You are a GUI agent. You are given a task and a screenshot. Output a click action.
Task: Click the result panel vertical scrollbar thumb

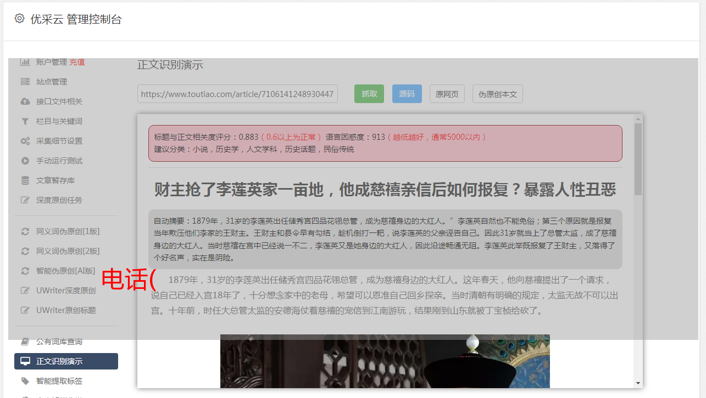coord(638,159)
